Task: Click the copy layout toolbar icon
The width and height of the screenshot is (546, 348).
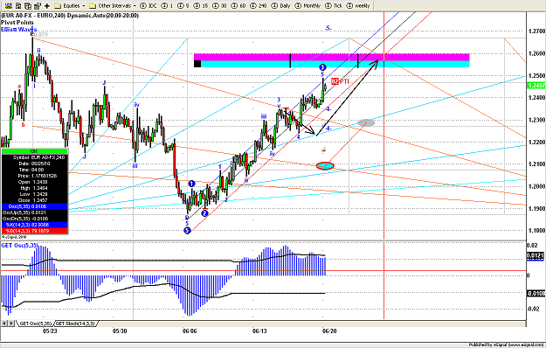Action: [28, 5]
